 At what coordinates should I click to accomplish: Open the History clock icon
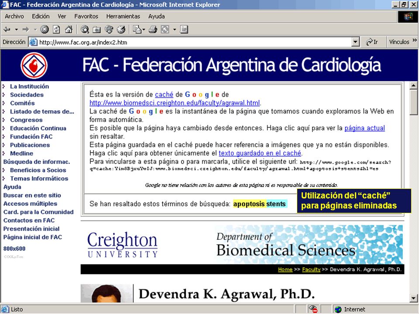(121, 29)
